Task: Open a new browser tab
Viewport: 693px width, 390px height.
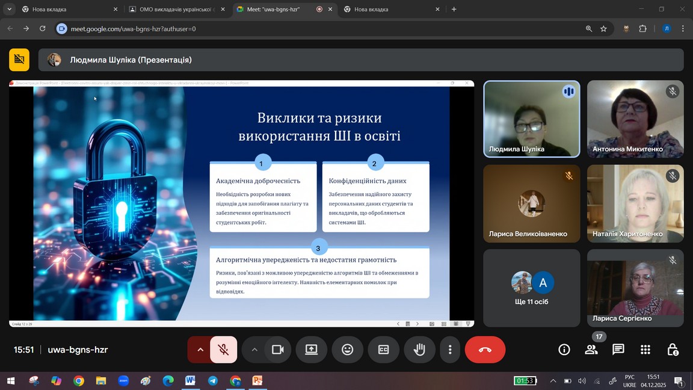Action: click(454, 10)
